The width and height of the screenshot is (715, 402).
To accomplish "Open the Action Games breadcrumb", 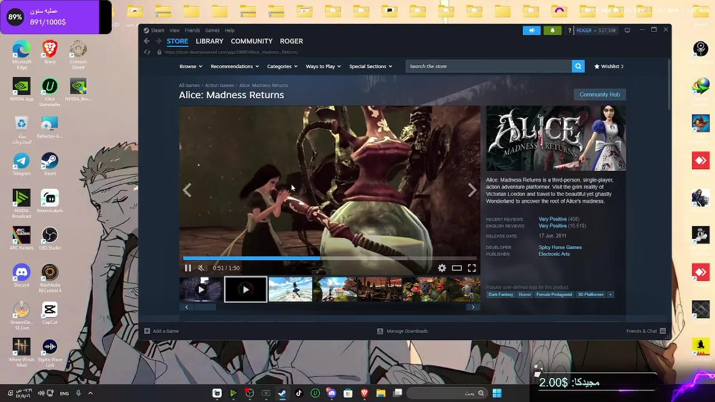I will (219, 85).
